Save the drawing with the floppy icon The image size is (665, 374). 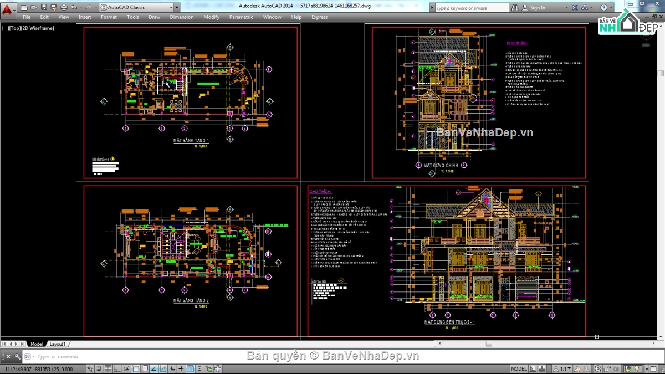coord(44,8)
